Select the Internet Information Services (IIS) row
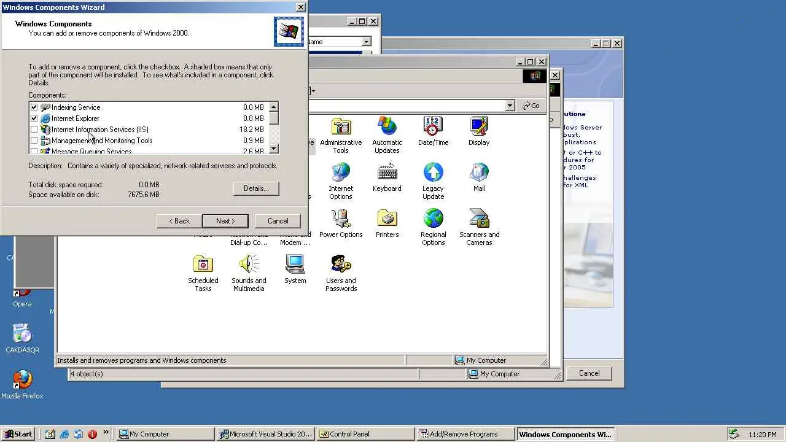Viewport: 786px width, 442px height. [x=147, y=130]
